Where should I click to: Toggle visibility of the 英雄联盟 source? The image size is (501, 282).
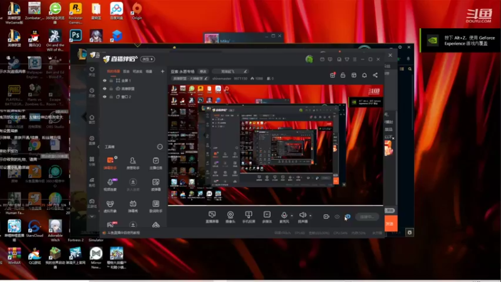[x=105, y=88]
